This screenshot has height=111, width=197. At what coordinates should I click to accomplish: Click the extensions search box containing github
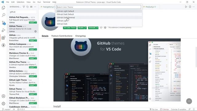[x=23, y=12]
